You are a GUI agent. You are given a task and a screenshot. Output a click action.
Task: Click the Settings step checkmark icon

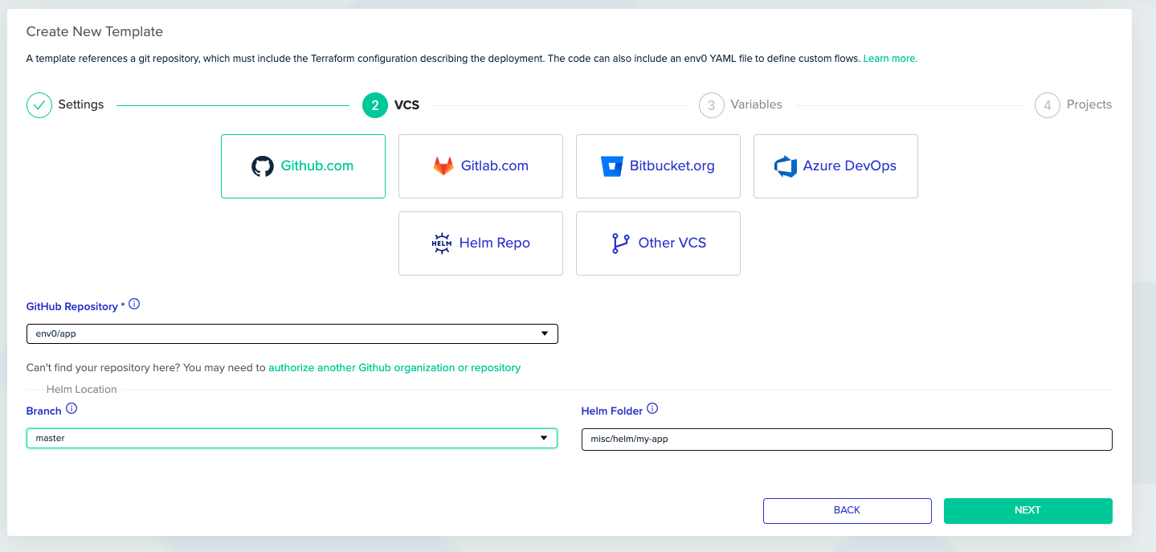39,105
